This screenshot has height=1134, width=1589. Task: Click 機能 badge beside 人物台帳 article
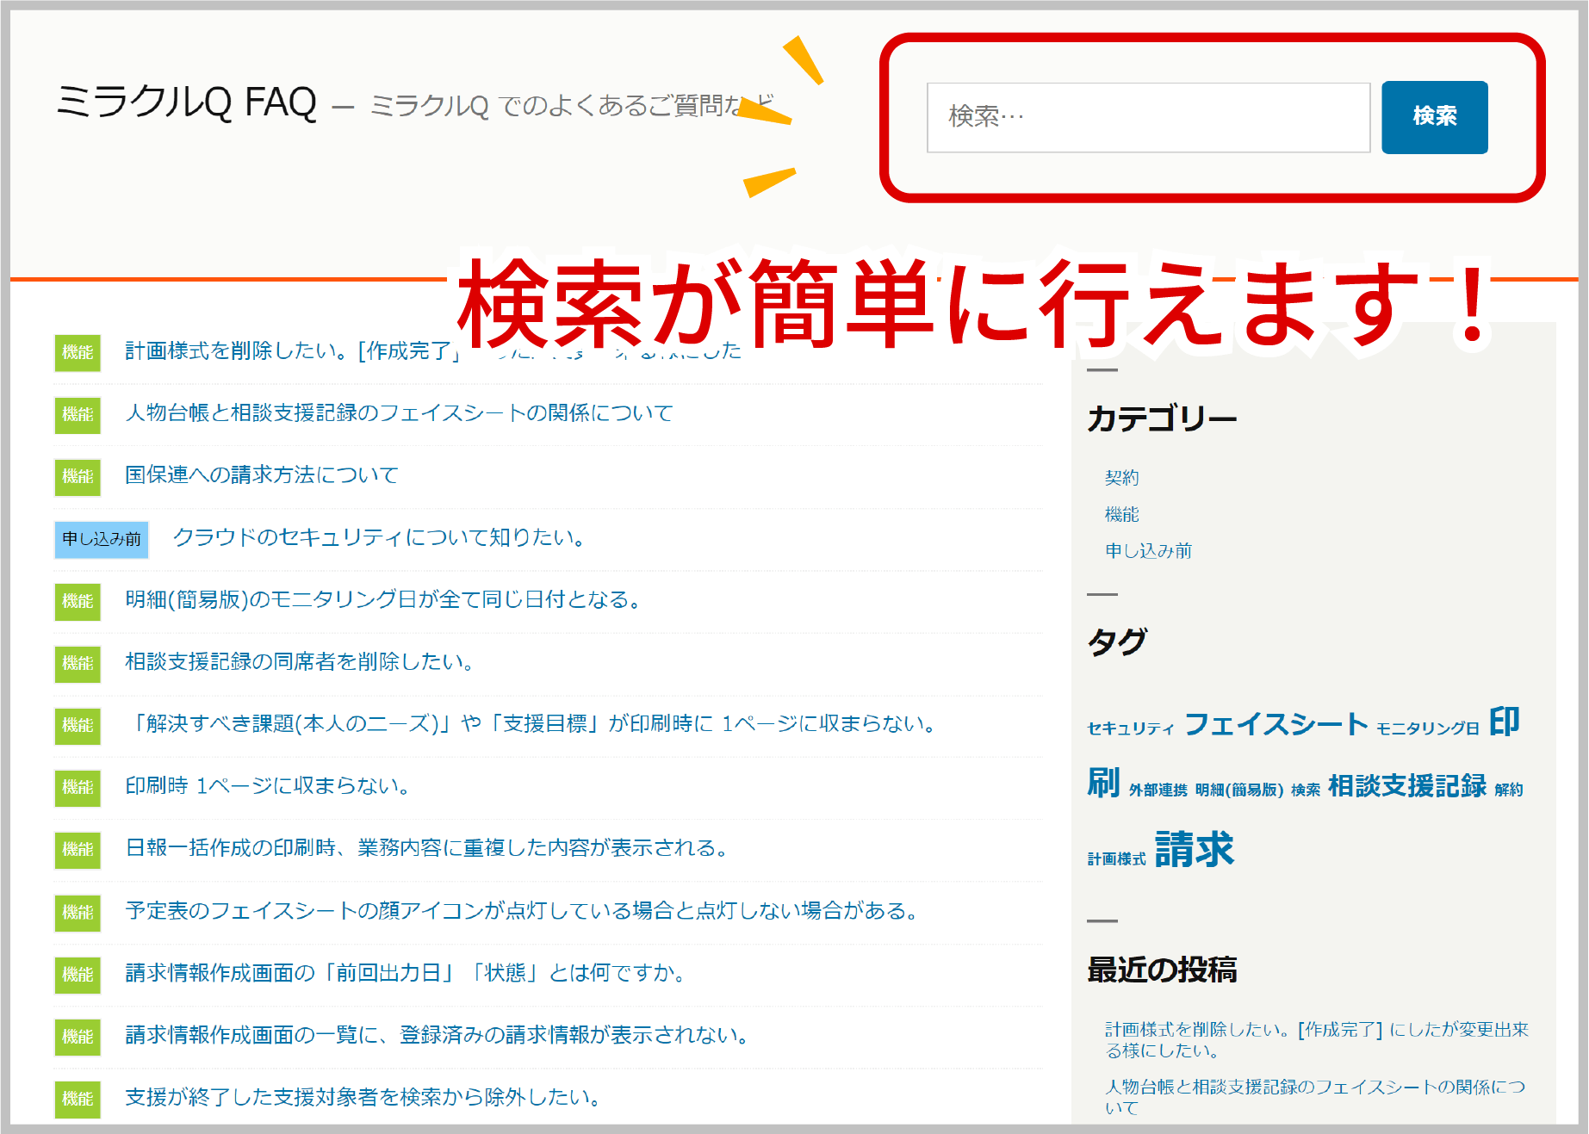coord(78,415)
